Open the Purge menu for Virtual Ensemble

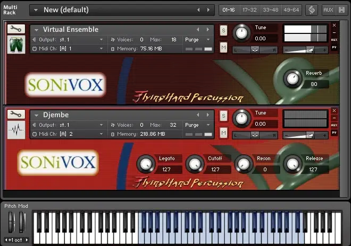tap(197, 40)
